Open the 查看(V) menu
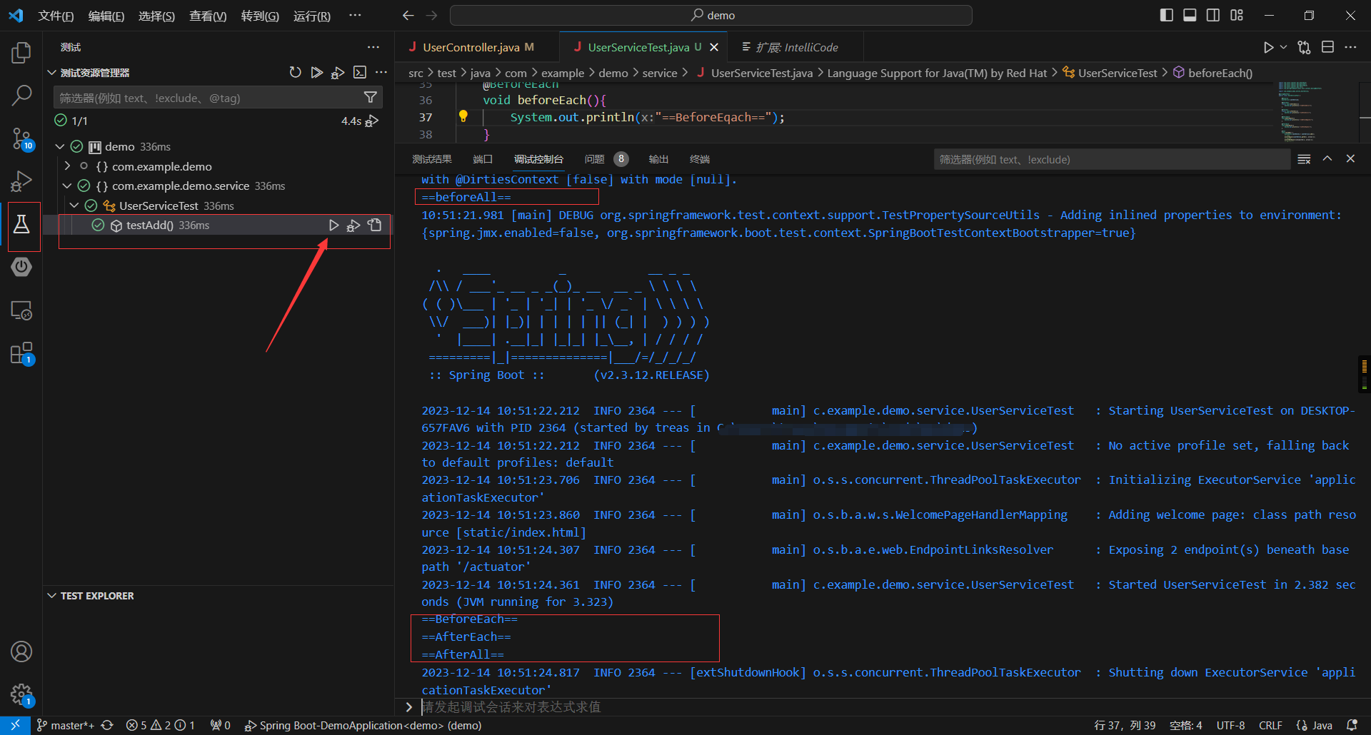This screenshot has height=735, width=1371. pos(208,16)
